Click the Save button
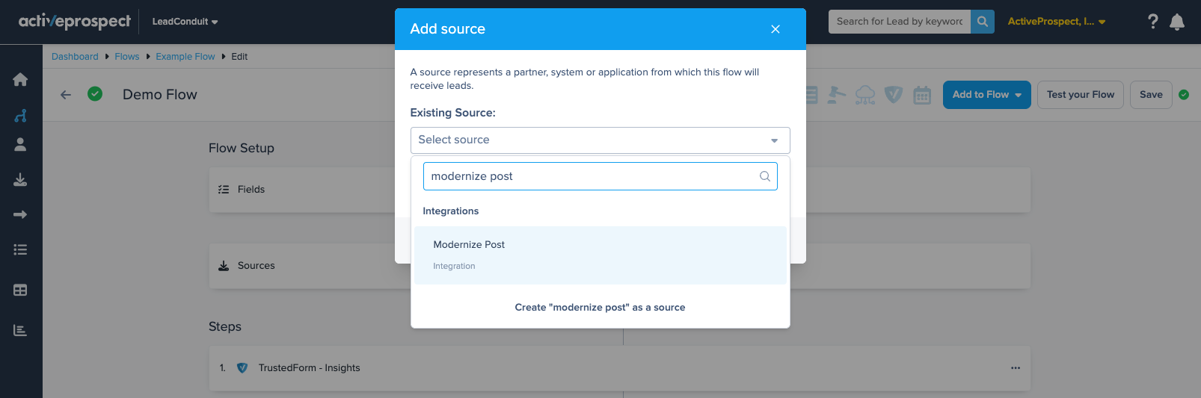The image size is (1201, 398). click(1151, 95)
